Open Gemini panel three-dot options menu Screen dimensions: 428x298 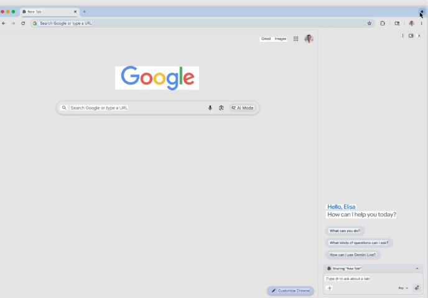(403, 35)
